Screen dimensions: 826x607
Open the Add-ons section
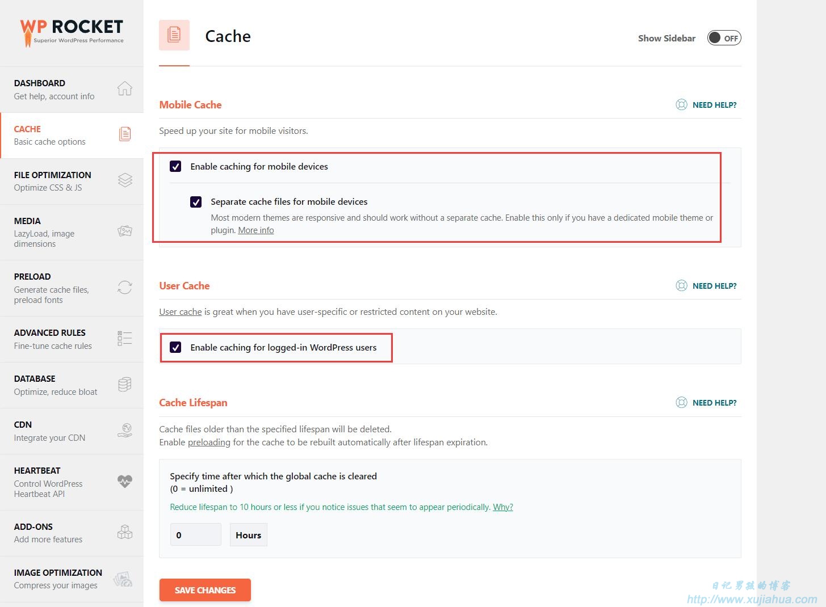click(72, 533)
